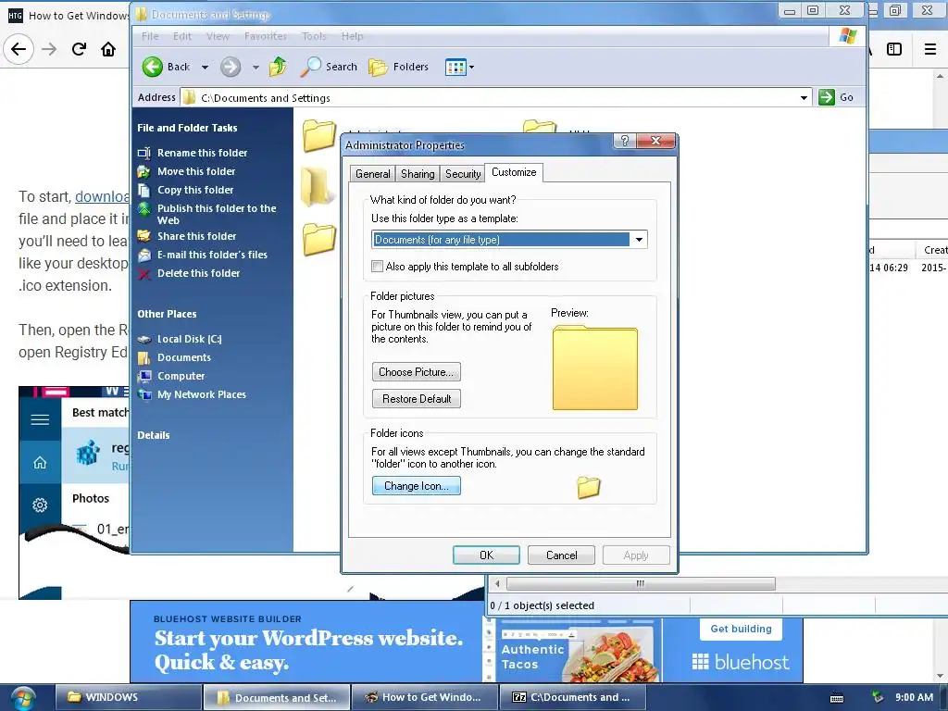This screenshot has width=948, height=711.
Task: Click the 9:00 AM system clock
Action: pos(914,698)
